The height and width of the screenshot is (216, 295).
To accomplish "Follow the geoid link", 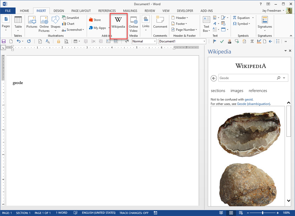I will pyautogui.click(x=249, y=99).
